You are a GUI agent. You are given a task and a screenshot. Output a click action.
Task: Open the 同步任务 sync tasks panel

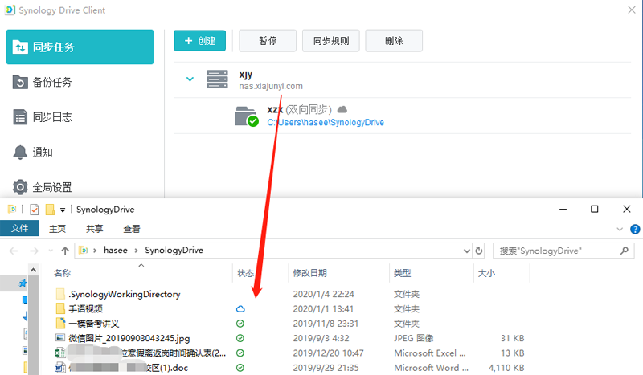[80, 47]
